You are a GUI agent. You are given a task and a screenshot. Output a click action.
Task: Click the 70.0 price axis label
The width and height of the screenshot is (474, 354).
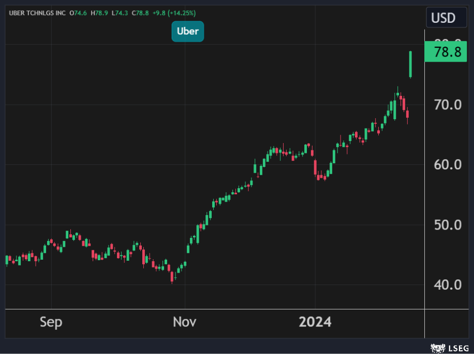click(x=448, y=105)
